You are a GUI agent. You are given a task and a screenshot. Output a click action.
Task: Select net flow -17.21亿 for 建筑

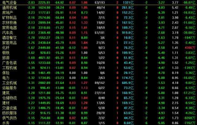pos(189,93)
